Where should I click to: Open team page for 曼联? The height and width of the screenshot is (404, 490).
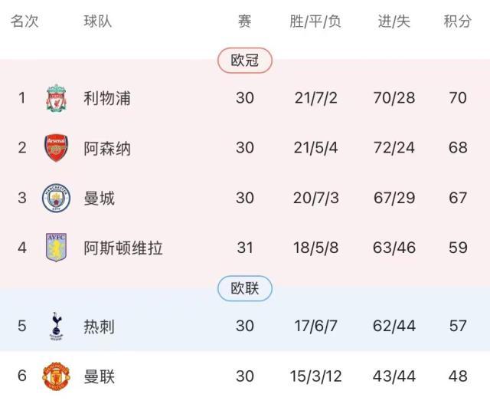tap(100, 376)
